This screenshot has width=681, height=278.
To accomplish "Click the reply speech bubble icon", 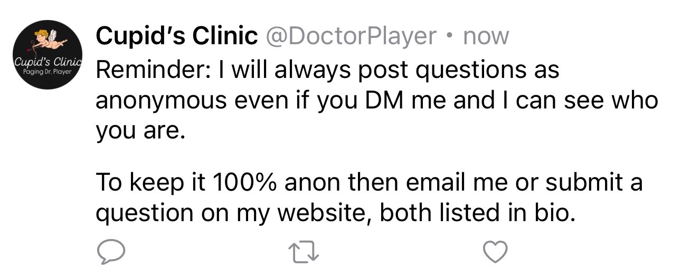I will click(111, 253).
